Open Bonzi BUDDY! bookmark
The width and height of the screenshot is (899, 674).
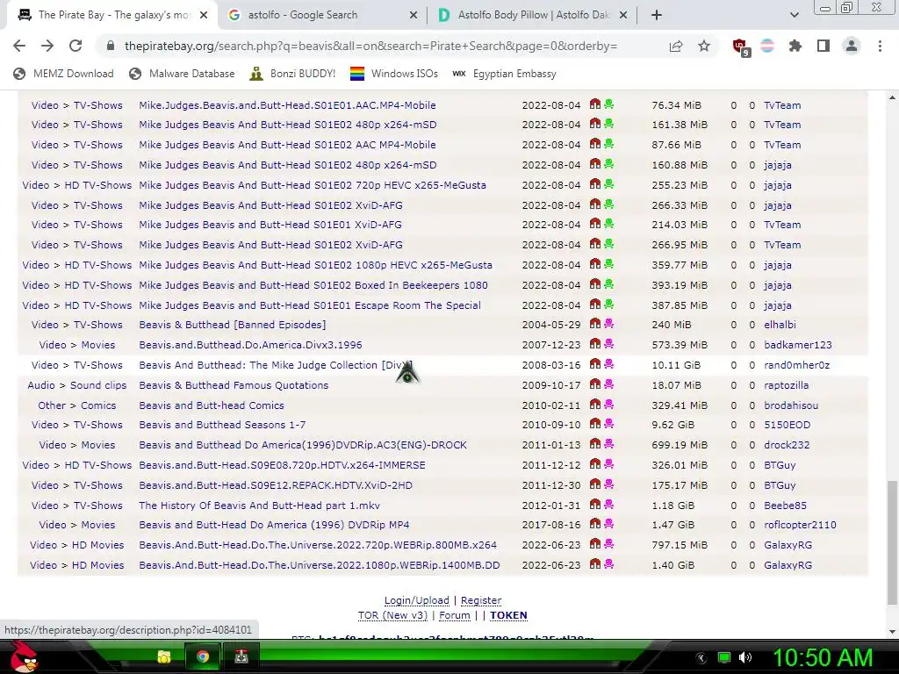coord(293,74)
